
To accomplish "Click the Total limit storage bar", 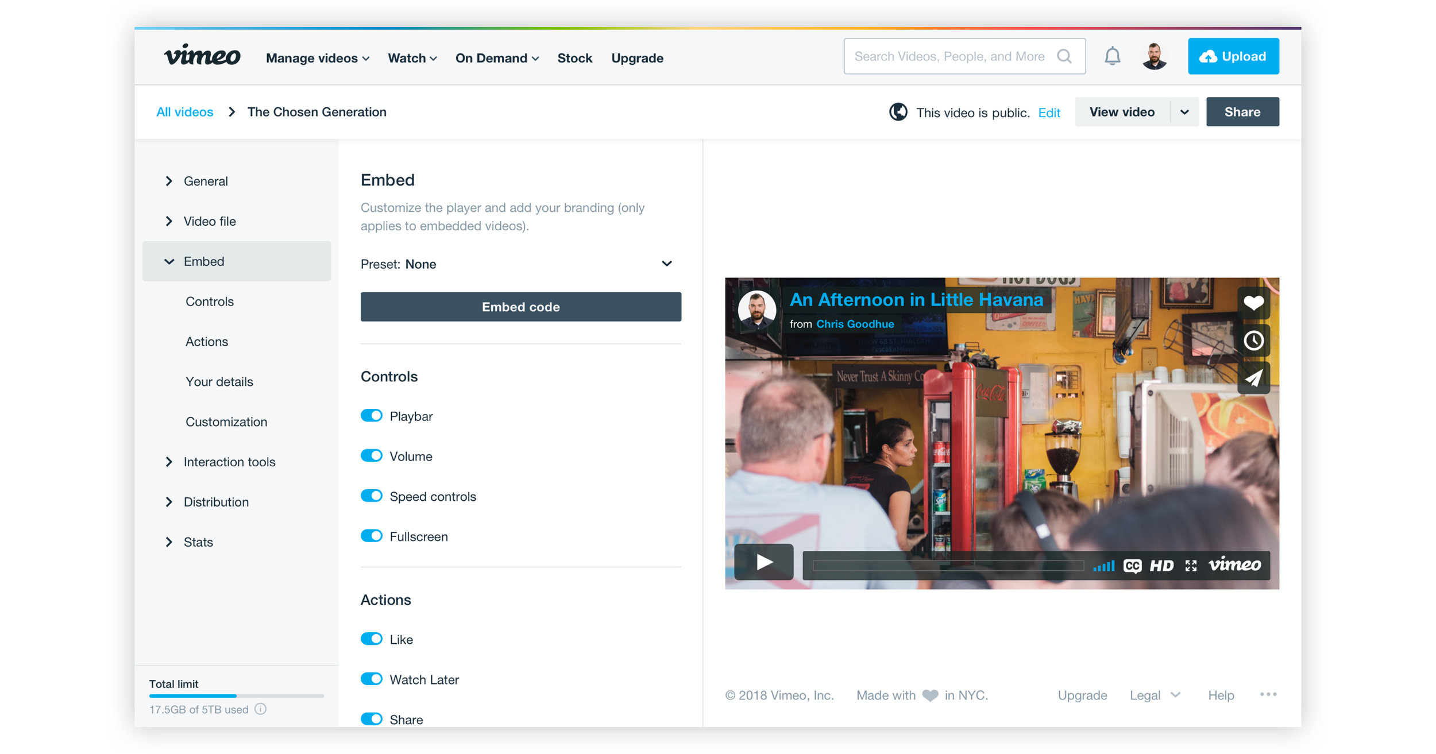I will point(236,695).
